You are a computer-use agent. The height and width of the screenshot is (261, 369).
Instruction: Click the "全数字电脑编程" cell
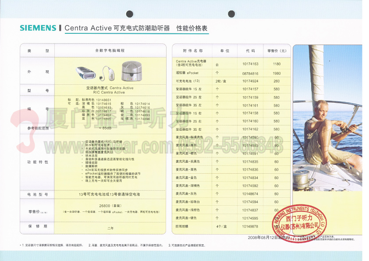[110, 50]
